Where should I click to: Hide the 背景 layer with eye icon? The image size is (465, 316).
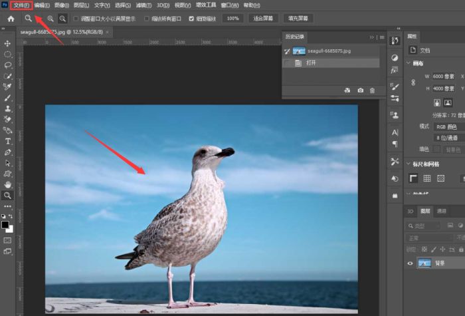pos(410,263)
